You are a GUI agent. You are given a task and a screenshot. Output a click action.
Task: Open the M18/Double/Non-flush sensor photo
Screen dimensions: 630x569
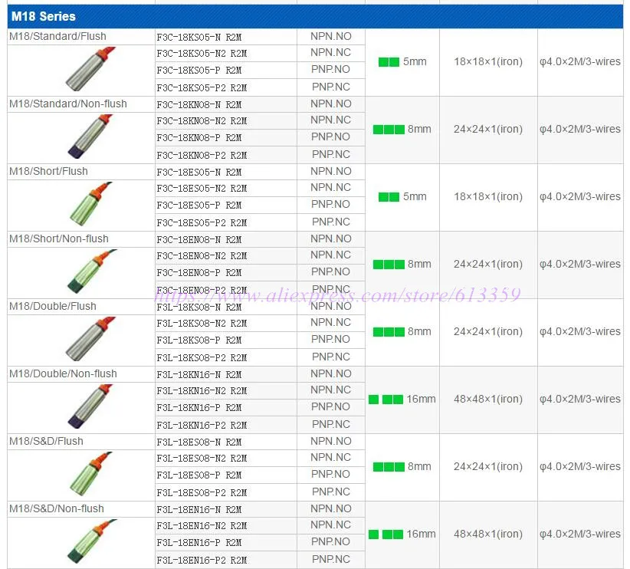pos(90,406)
